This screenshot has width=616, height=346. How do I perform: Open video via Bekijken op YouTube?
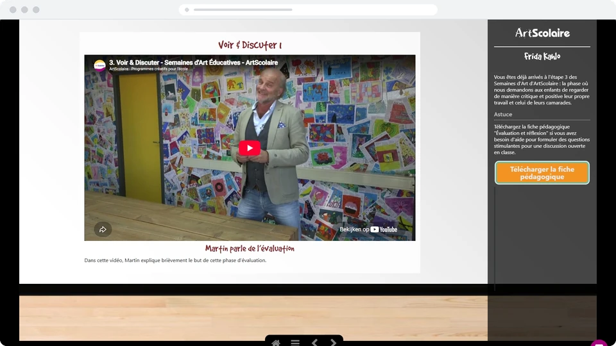point(368,229)
